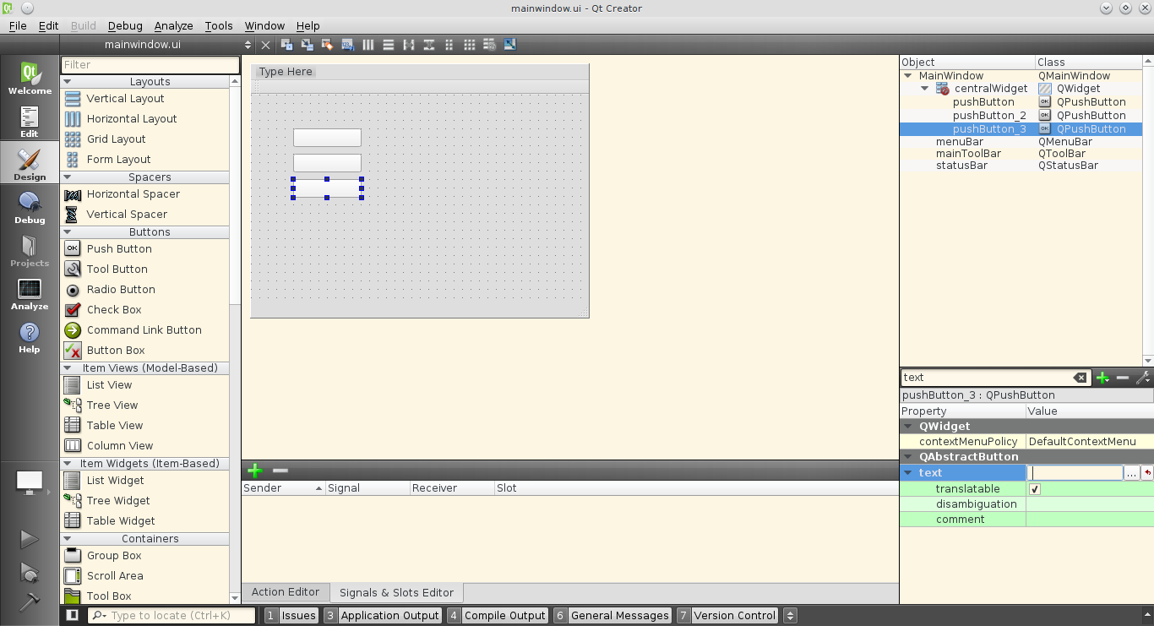Screen dimensions: 1154x626
Task: Open the Issues output pane
Action: click(291, 616)
